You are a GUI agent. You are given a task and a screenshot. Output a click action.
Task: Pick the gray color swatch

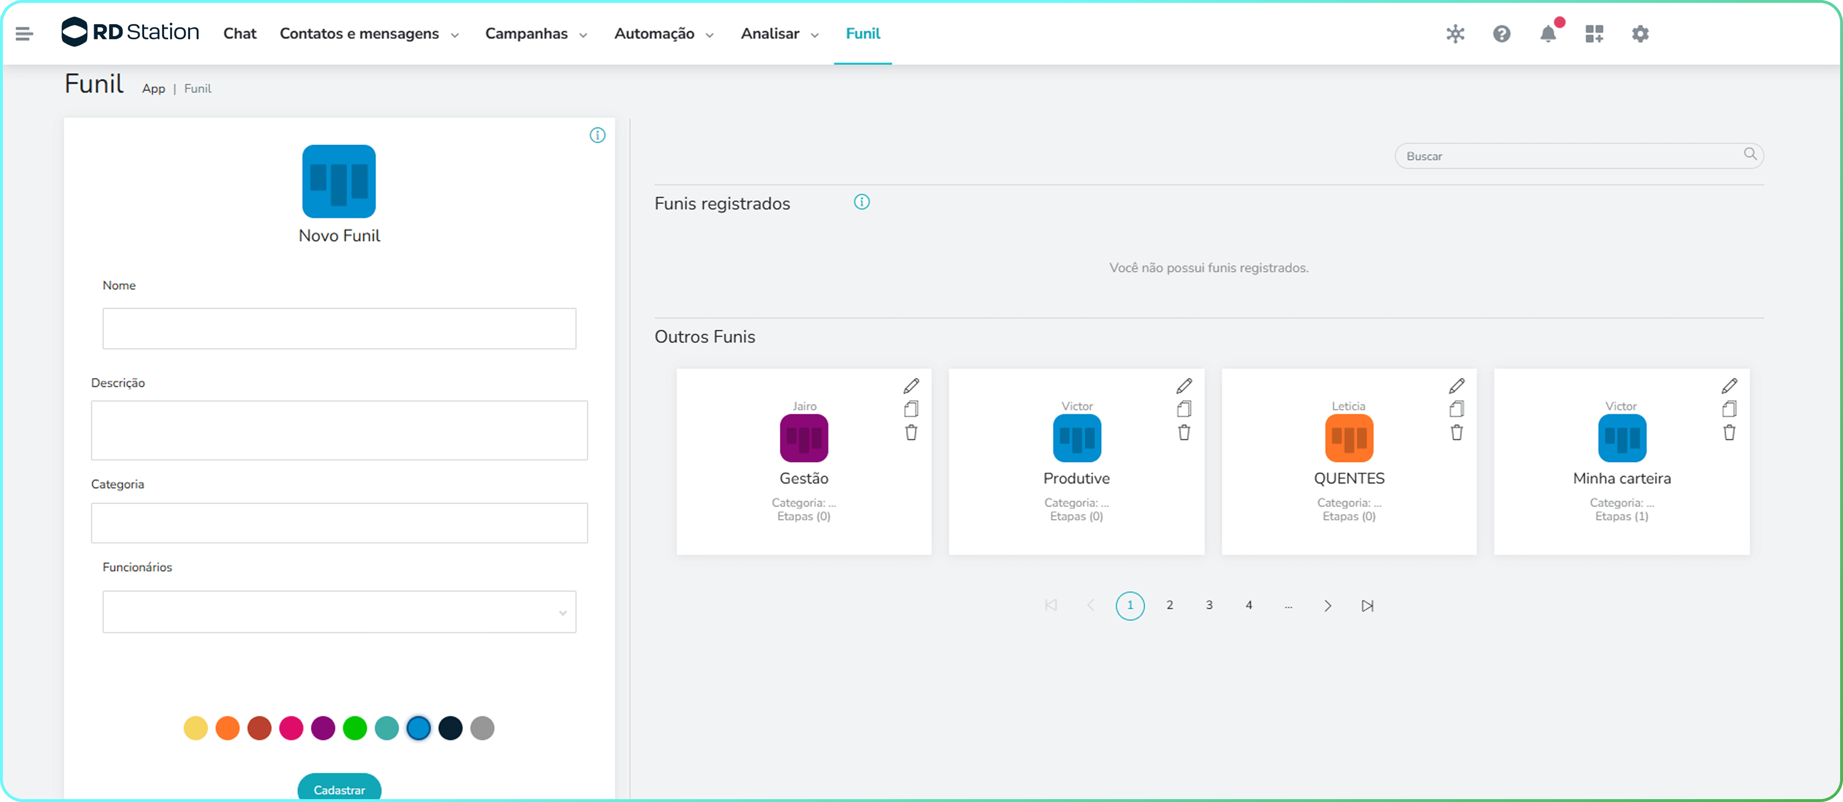[x=482, y=729]
